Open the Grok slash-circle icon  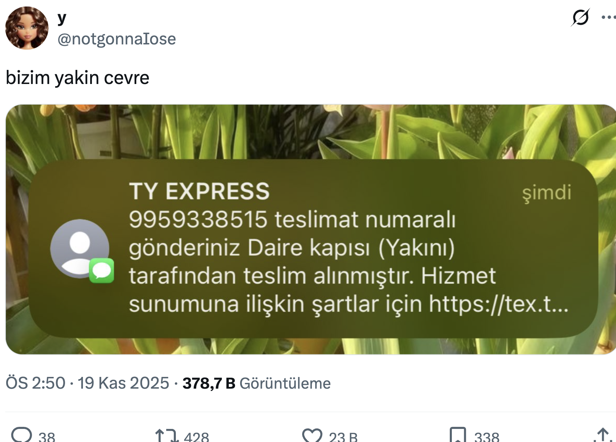pos(580,17)
